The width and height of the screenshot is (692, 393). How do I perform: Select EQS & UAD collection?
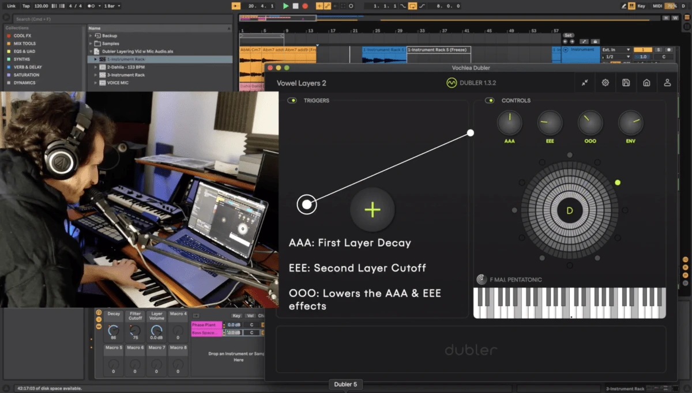click(25, 51)
